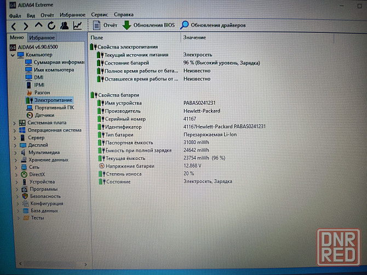This screenshot has width=367, height=275.
Task: Open Имя компьютера in the tree
Action: point(50,70)
